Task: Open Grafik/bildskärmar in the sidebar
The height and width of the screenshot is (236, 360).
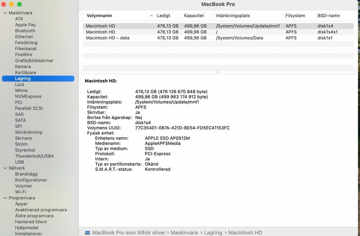Action: (34, 61)
